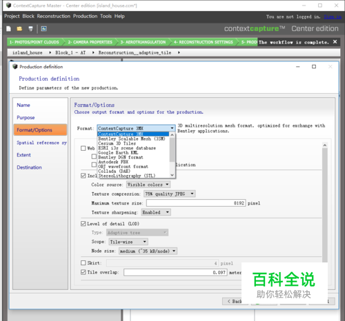Viewport: 345px width, 321px height.
Task: Click Reconstruction__adaptive_tile breadcrumb item
Action: click(x=135, y=53)
